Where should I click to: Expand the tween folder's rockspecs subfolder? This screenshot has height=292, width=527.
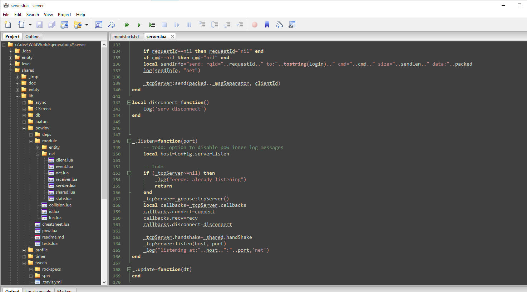[31, 270]
